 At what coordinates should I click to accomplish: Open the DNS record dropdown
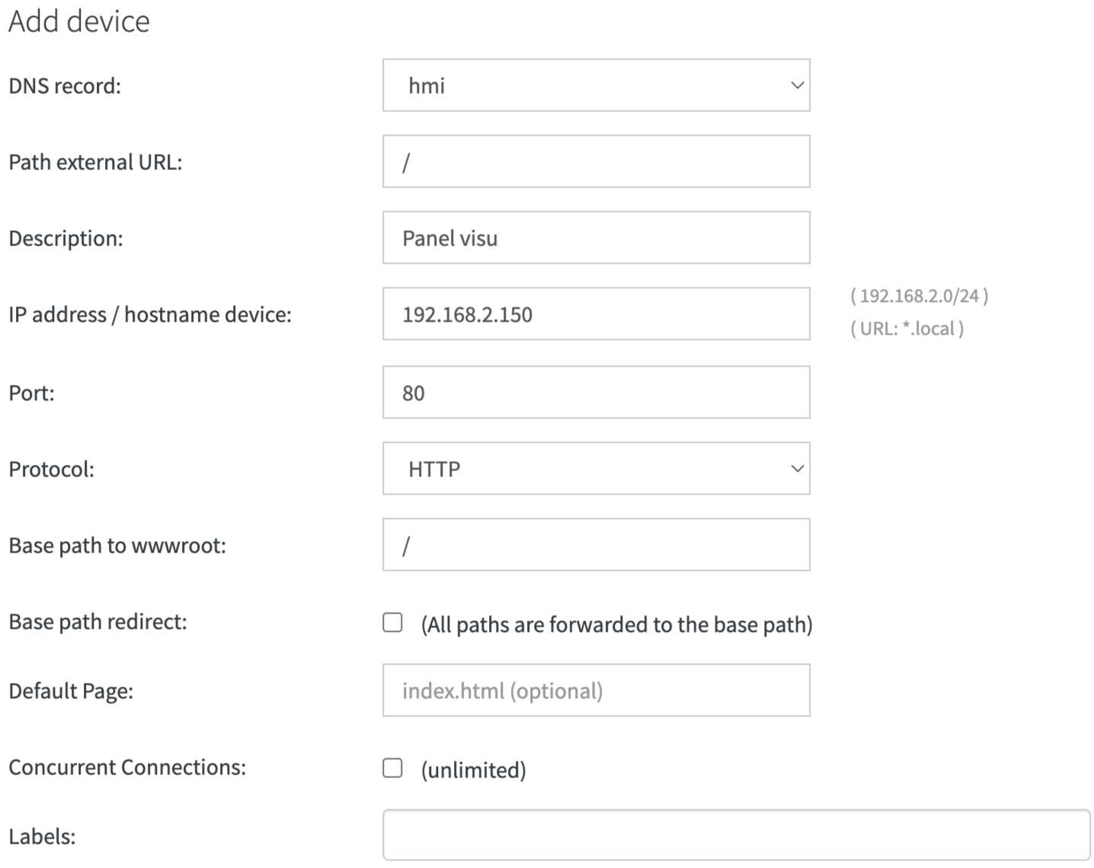[x=596, y=85]
